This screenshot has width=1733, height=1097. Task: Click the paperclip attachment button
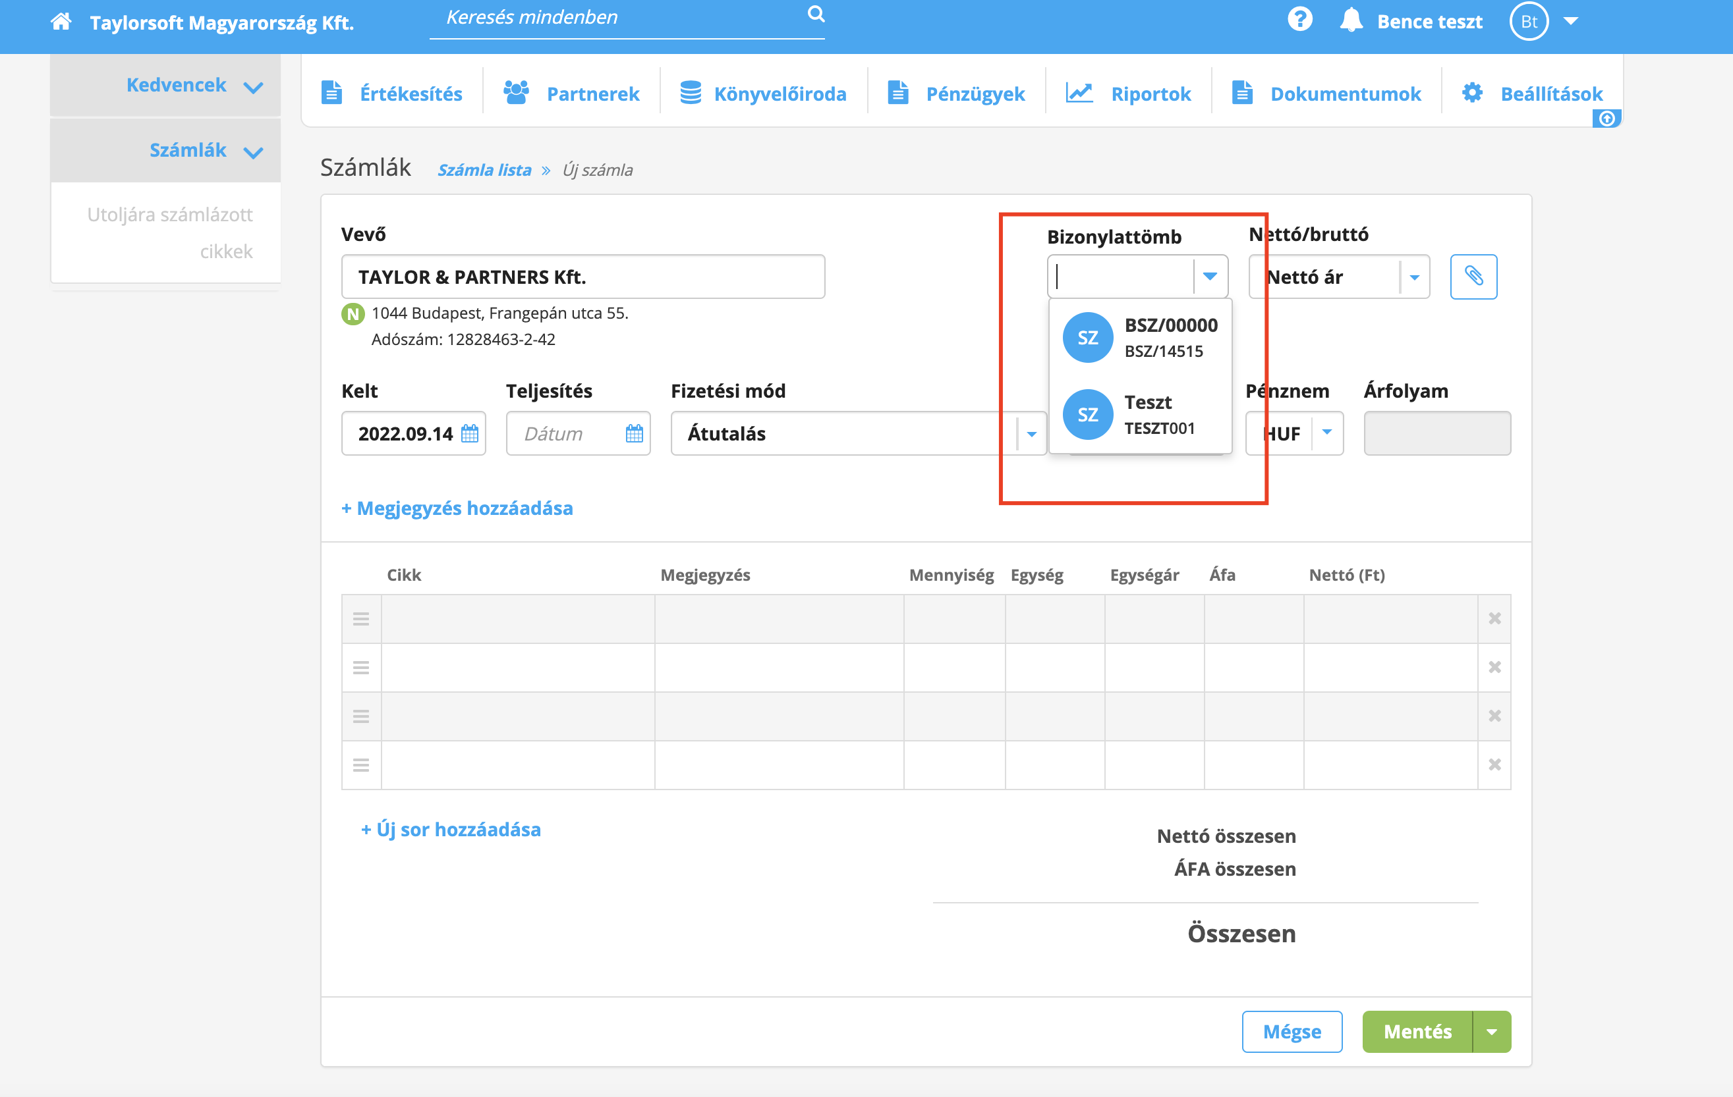click(1473, 277)
